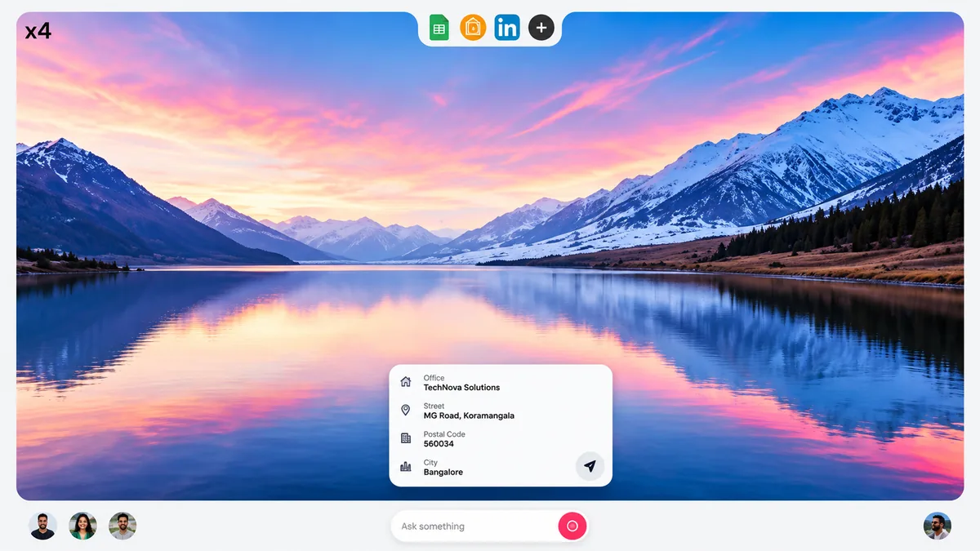The height and width of the screenshot is (551, 980).
Task: Open the Google Sheets app icon
Action: point(439,28)
